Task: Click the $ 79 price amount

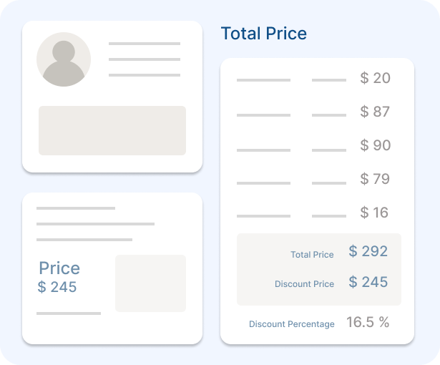Action: pos(375,179)
